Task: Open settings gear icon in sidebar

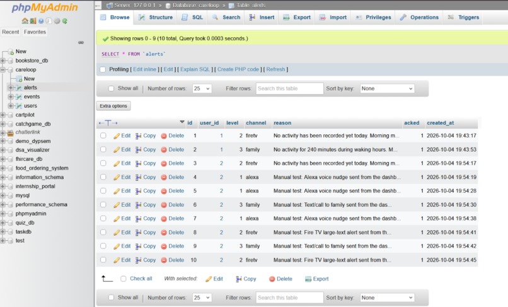Action: click(x=57, y=21)
